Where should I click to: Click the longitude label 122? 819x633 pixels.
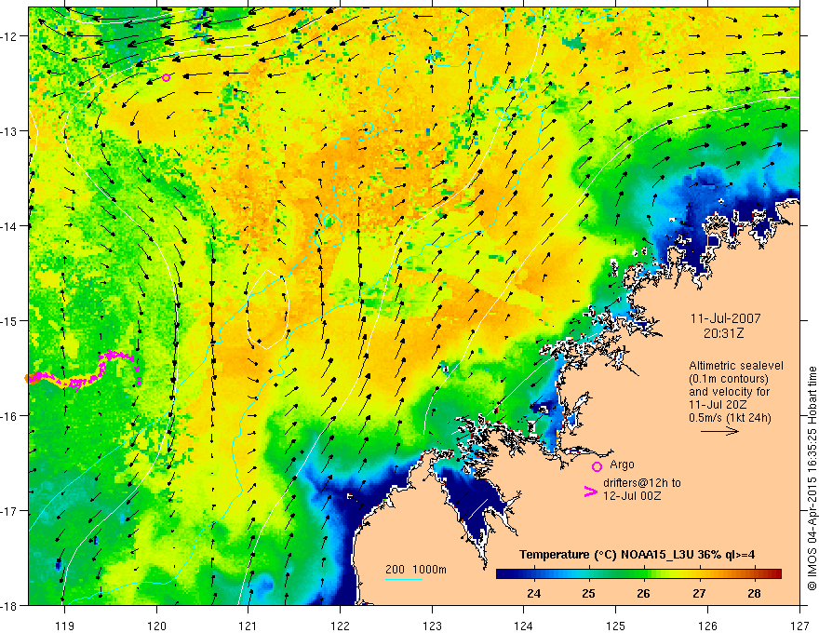click(x=340, y=626)
